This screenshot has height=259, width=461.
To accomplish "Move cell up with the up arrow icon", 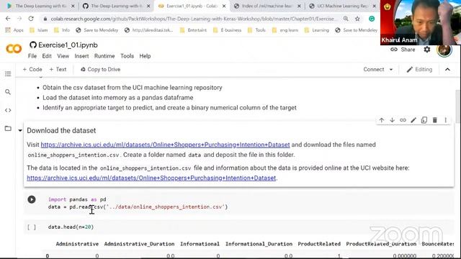I will pos(381,120).
